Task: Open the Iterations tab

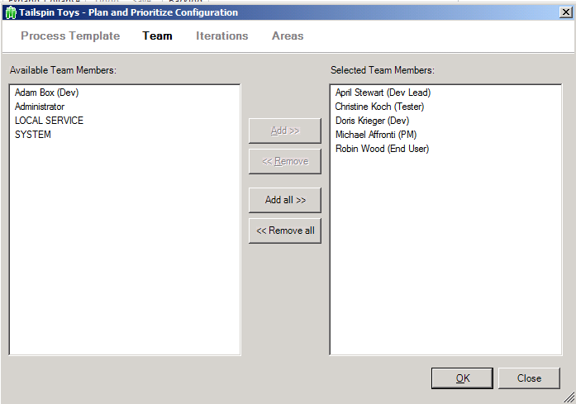Action: (221, 36)
